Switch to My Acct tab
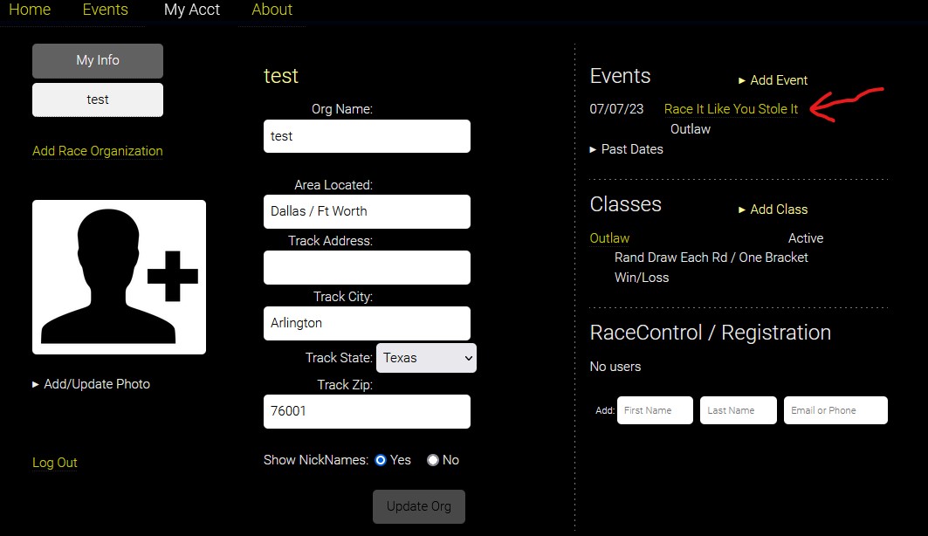 [192, 10]
